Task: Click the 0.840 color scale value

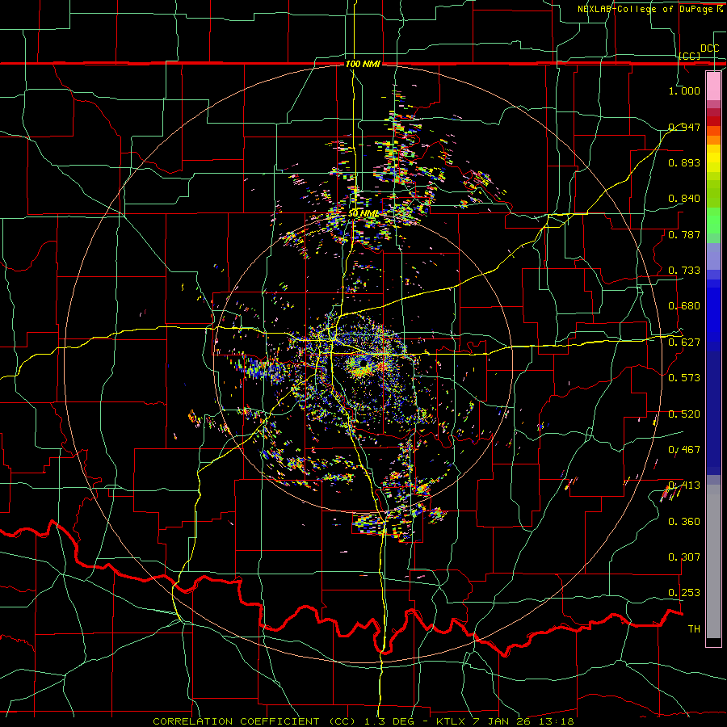Action: click(684, 199)
